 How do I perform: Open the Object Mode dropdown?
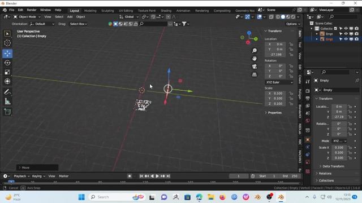[27, 17]
